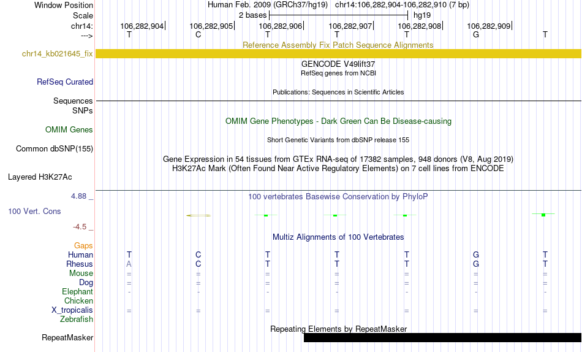
Task: Click position label 106,282,906
Action: click(x=280, y=26)
